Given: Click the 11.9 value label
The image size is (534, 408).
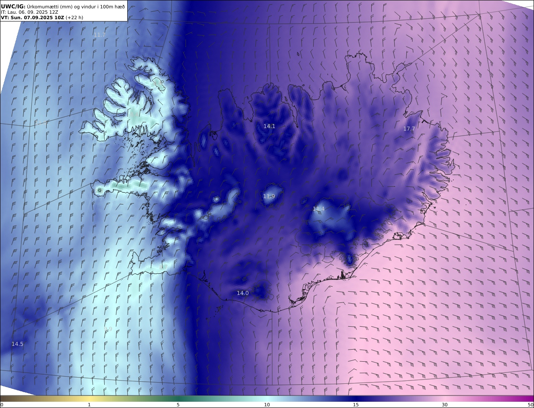Looking at the screenshot, I should tap(269, 196).
